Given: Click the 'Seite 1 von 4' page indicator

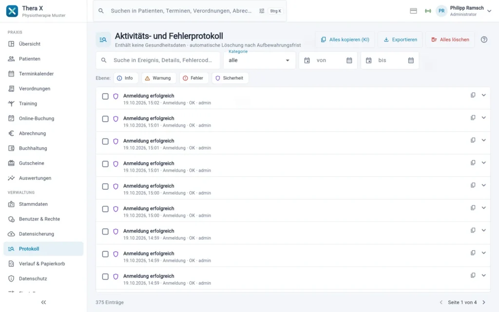Looking at the screenshot, I should coord(462,302).
